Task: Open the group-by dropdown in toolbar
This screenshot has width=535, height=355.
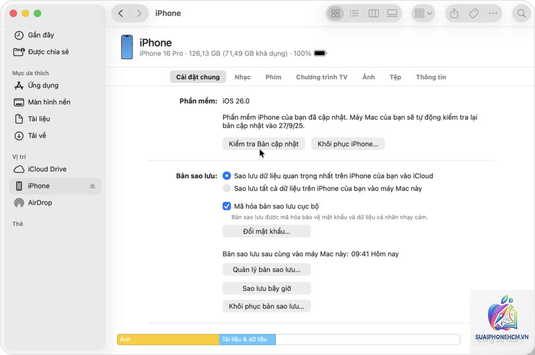Action: [423, 13]
